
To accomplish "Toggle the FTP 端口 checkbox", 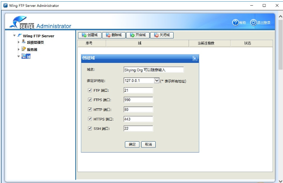I will pos(90,90).
